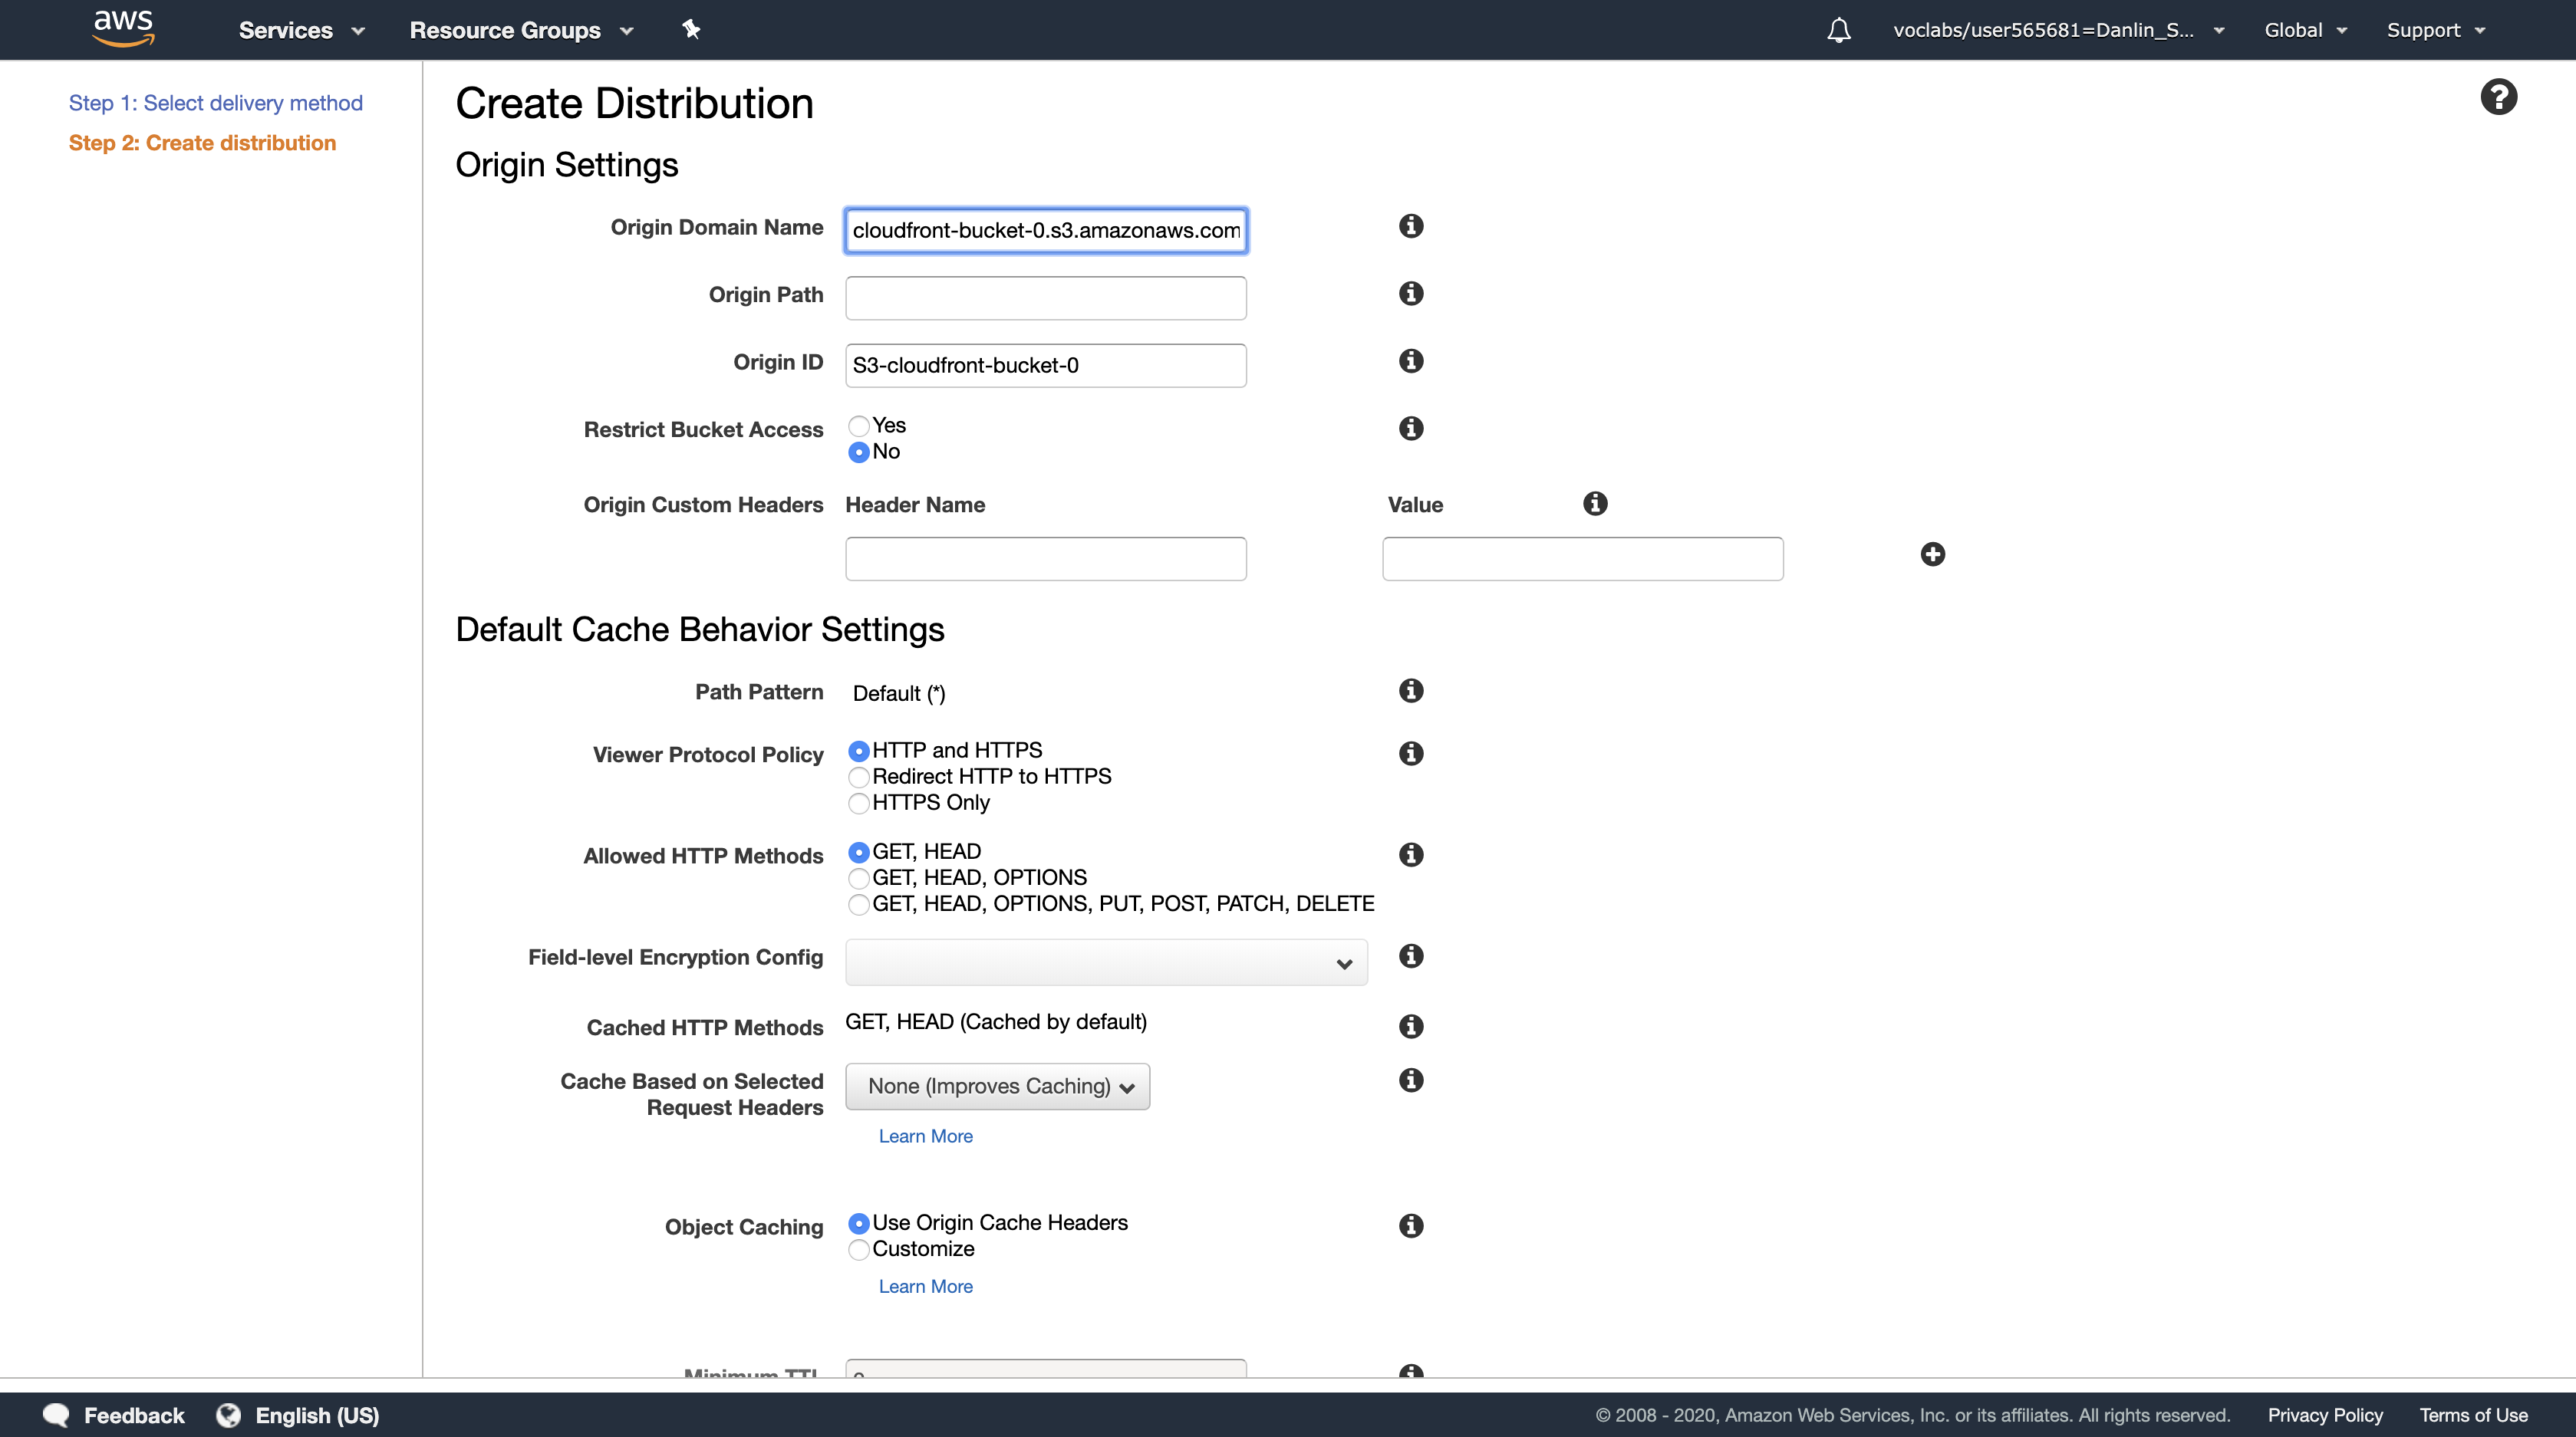Select Yes for Restrict Bucket Access
This screenshot has height=1437, width=2576.
[858, 426]
